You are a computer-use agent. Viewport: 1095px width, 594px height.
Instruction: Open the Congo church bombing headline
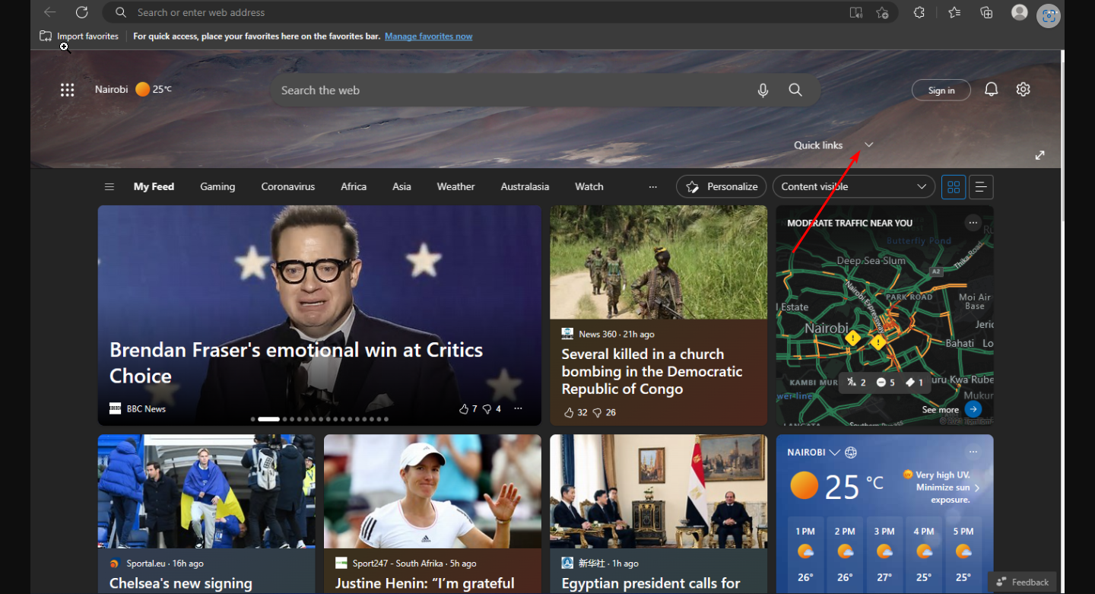pyautogui.click(x=652, y=371)
